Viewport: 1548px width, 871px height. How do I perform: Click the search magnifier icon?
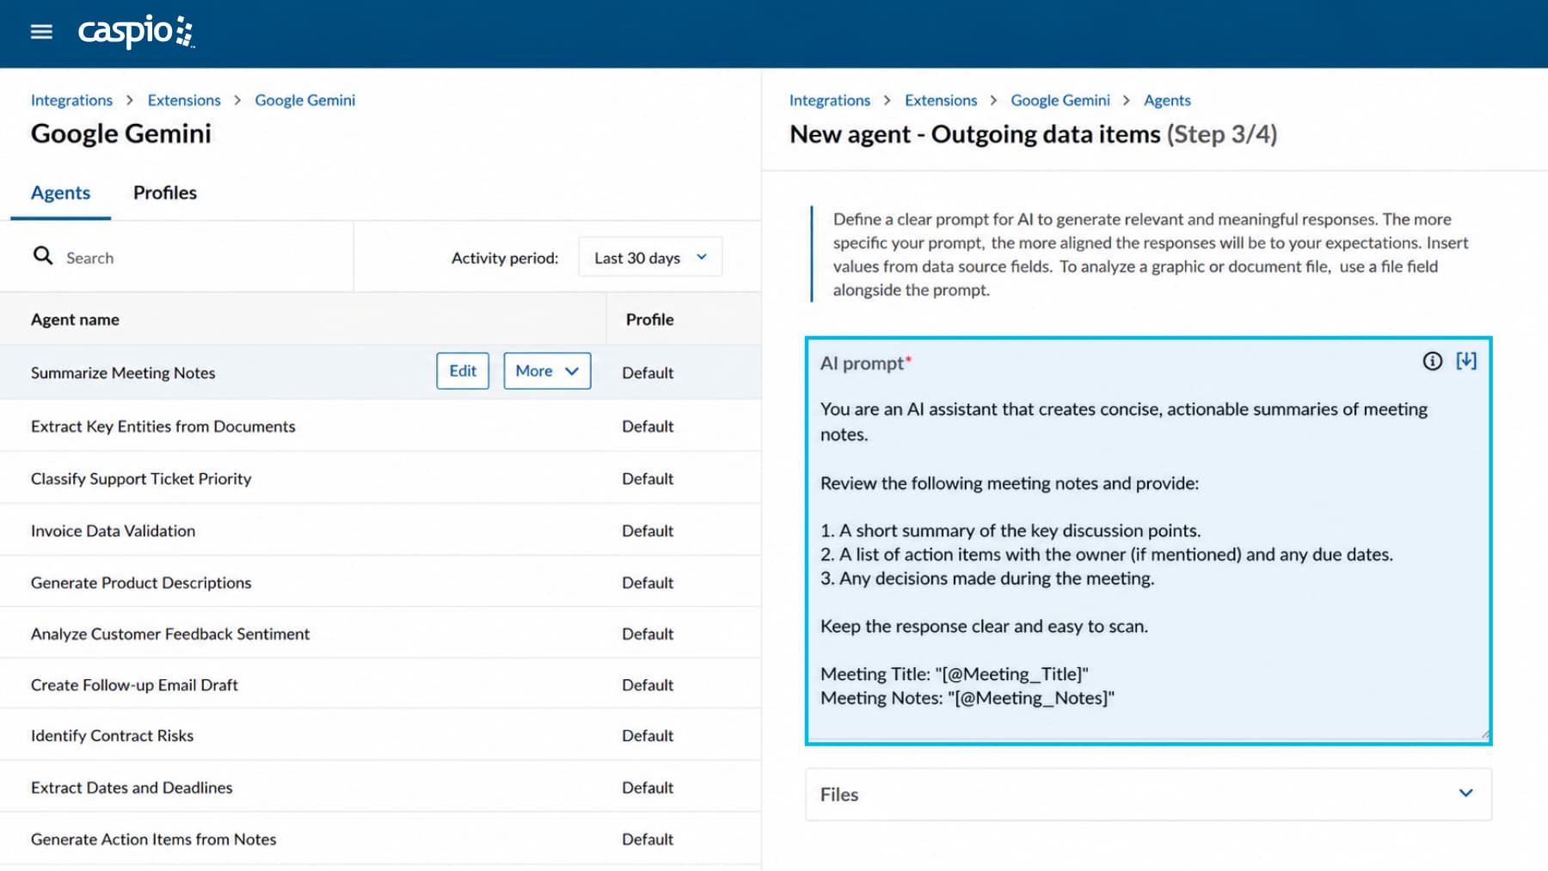pyautogui.click(x=43, y=255)
